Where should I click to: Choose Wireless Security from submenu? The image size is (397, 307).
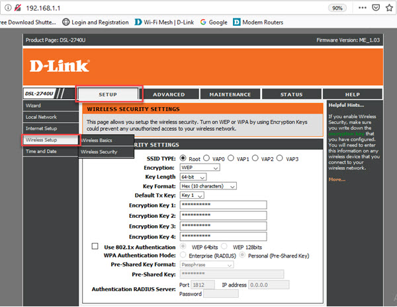[x=107, y=152]
